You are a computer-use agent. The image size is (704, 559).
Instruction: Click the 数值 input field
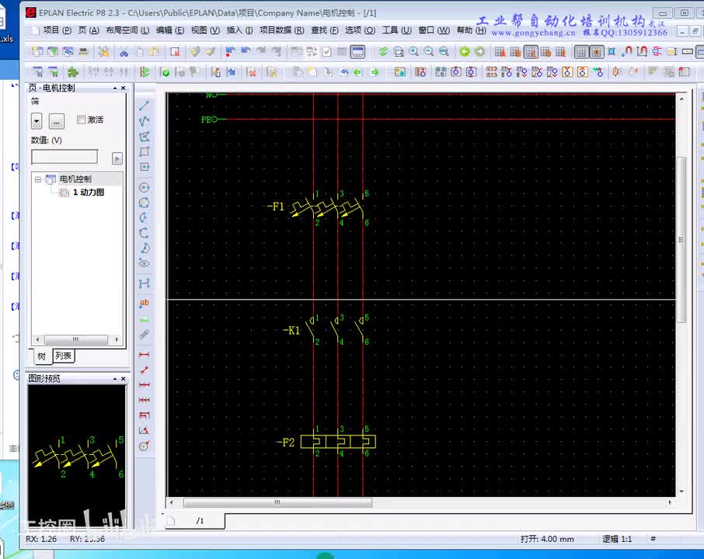pos(64,157)
